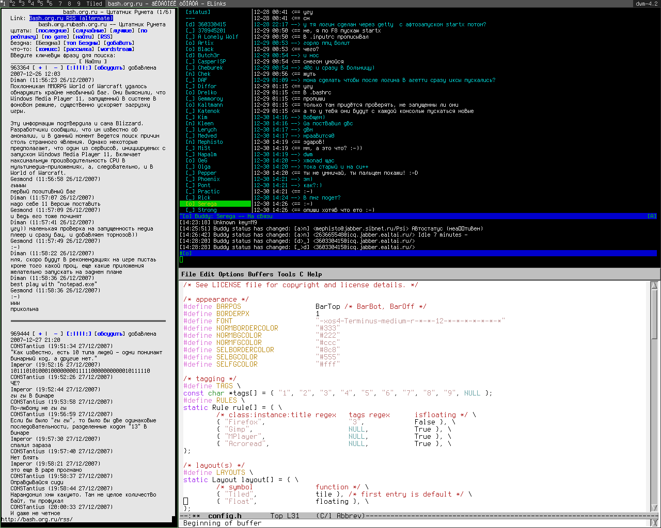Viewport: 661px width, 528px height.
Task: Open the 'последние' quotes link
Action: pyautogui.click(x=54, y=30)
